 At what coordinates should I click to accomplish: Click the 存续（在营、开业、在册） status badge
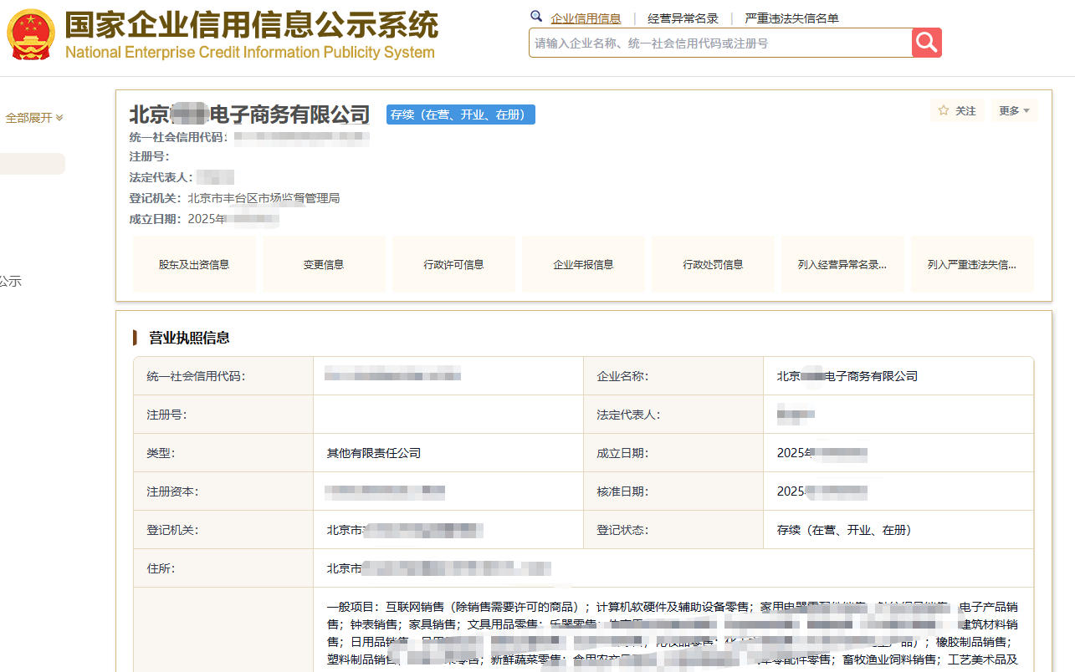pos(461,115)
